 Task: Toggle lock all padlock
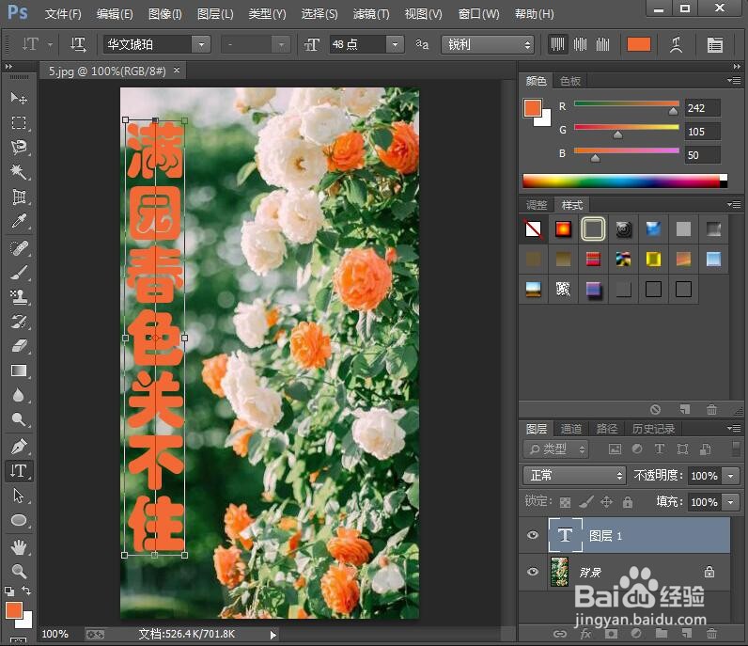coord(628,502)
